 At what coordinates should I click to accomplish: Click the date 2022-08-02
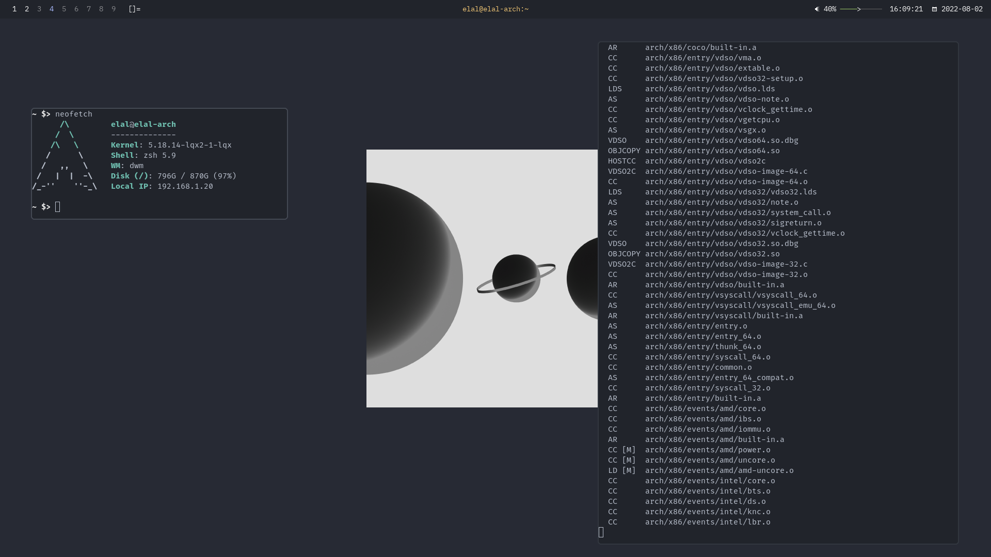tap(962, 9)
